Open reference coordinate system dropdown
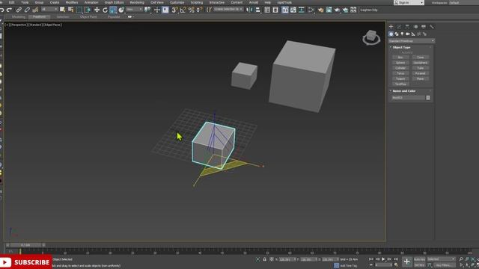Viewport: 479px width, 269px height. click(135, 10)
